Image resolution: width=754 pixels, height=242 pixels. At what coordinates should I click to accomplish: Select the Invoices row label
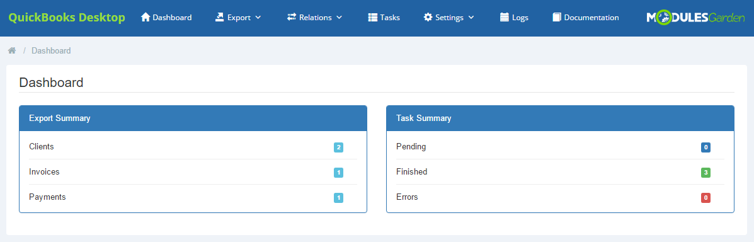coord(44,171)
